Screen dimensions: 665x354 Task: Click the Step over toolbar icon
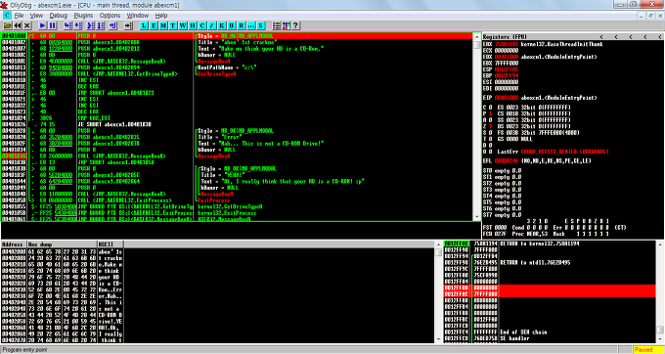(78, 25)
